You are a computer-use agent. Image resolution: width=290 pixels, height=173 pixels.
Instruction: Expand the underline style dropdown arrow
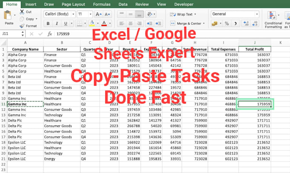point(72,23)
